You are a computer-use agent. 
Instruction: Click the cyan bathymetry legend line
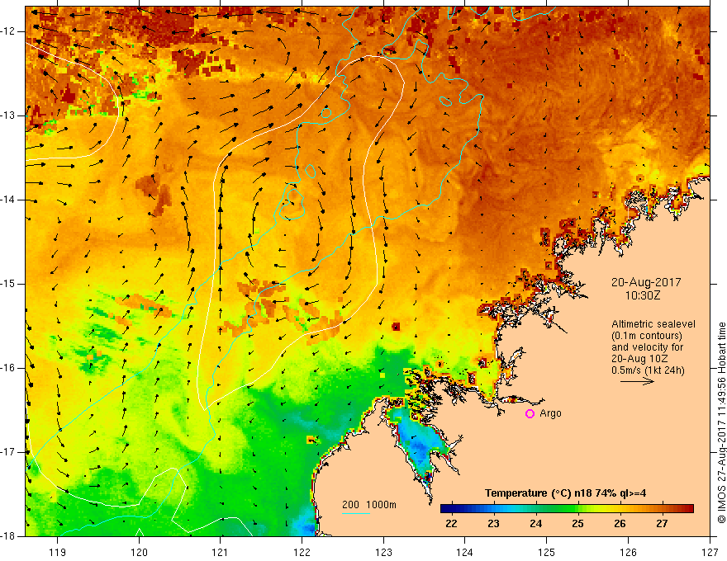[356, 513]
